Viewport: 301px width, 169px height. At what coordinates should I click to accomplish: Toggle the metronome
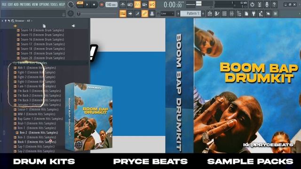[123, 4]
